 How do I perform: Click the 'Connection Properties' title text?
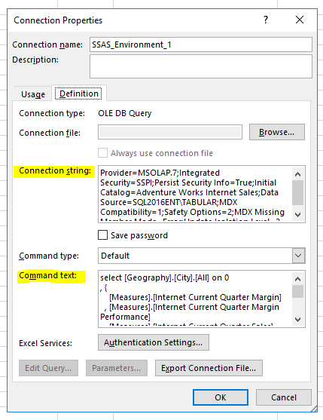click(58, 20)
